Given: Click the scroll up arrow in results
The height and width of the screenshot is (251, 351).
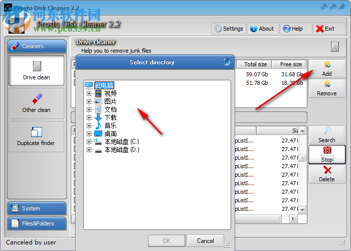Looking at the screenshot, I should [x=302, y=131].
